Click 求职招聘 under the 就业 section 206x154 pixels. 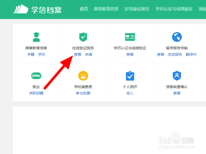click(x=36, y=93)
